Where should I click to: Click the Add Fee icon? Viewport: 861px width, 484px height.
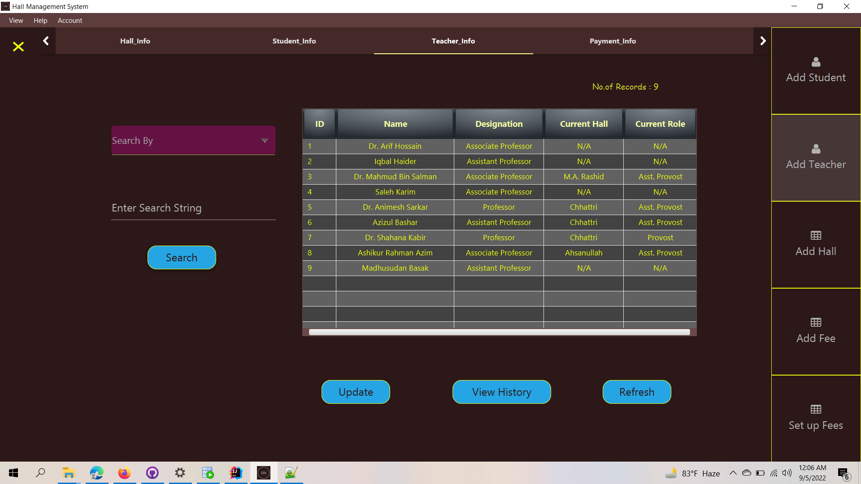815,322
